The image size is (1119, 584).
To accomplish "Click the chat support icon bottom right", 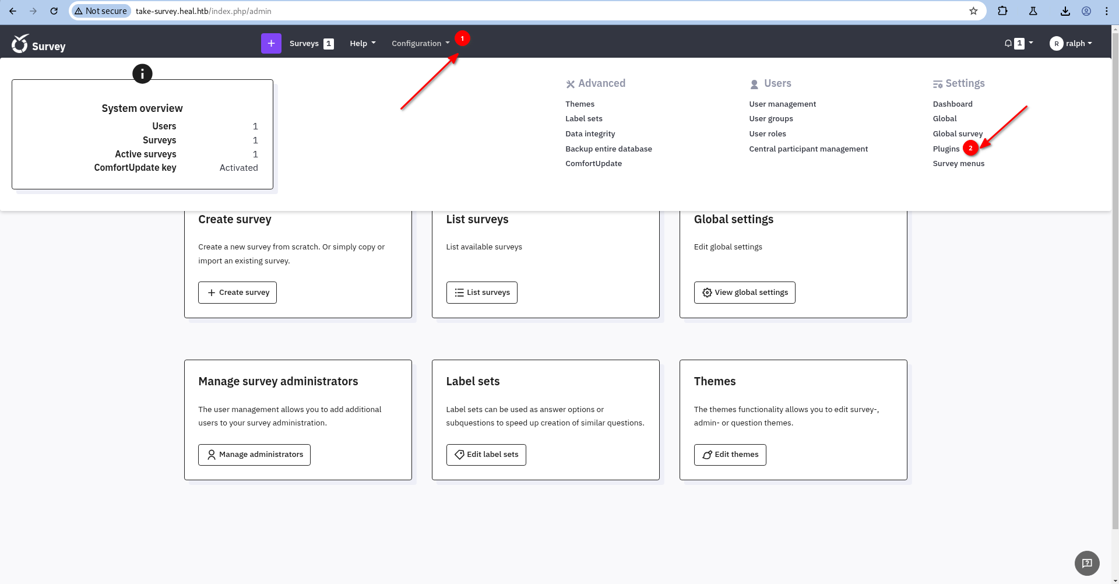I will pyautogui.click(x=1087, y=563).
